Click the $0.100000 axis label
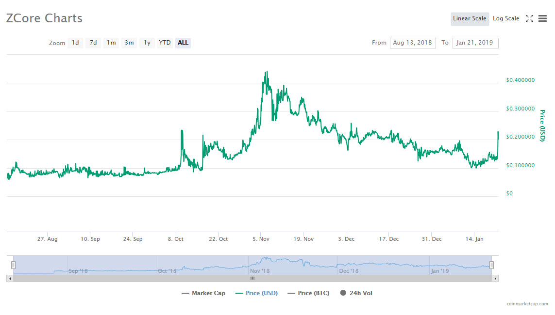Viewport: 555px width, 315px height. (x=521, y=165)
